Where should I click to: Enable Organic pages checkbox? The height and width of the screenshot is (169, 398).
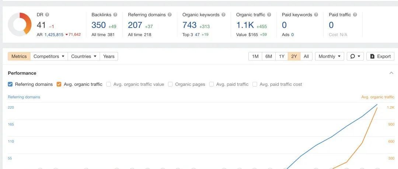pyautogui.click(x=170, y=84)
